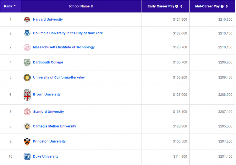Open Massachusetts Institute of Technology link
Viewport: 236px width, 165px height.
(64, 47)
